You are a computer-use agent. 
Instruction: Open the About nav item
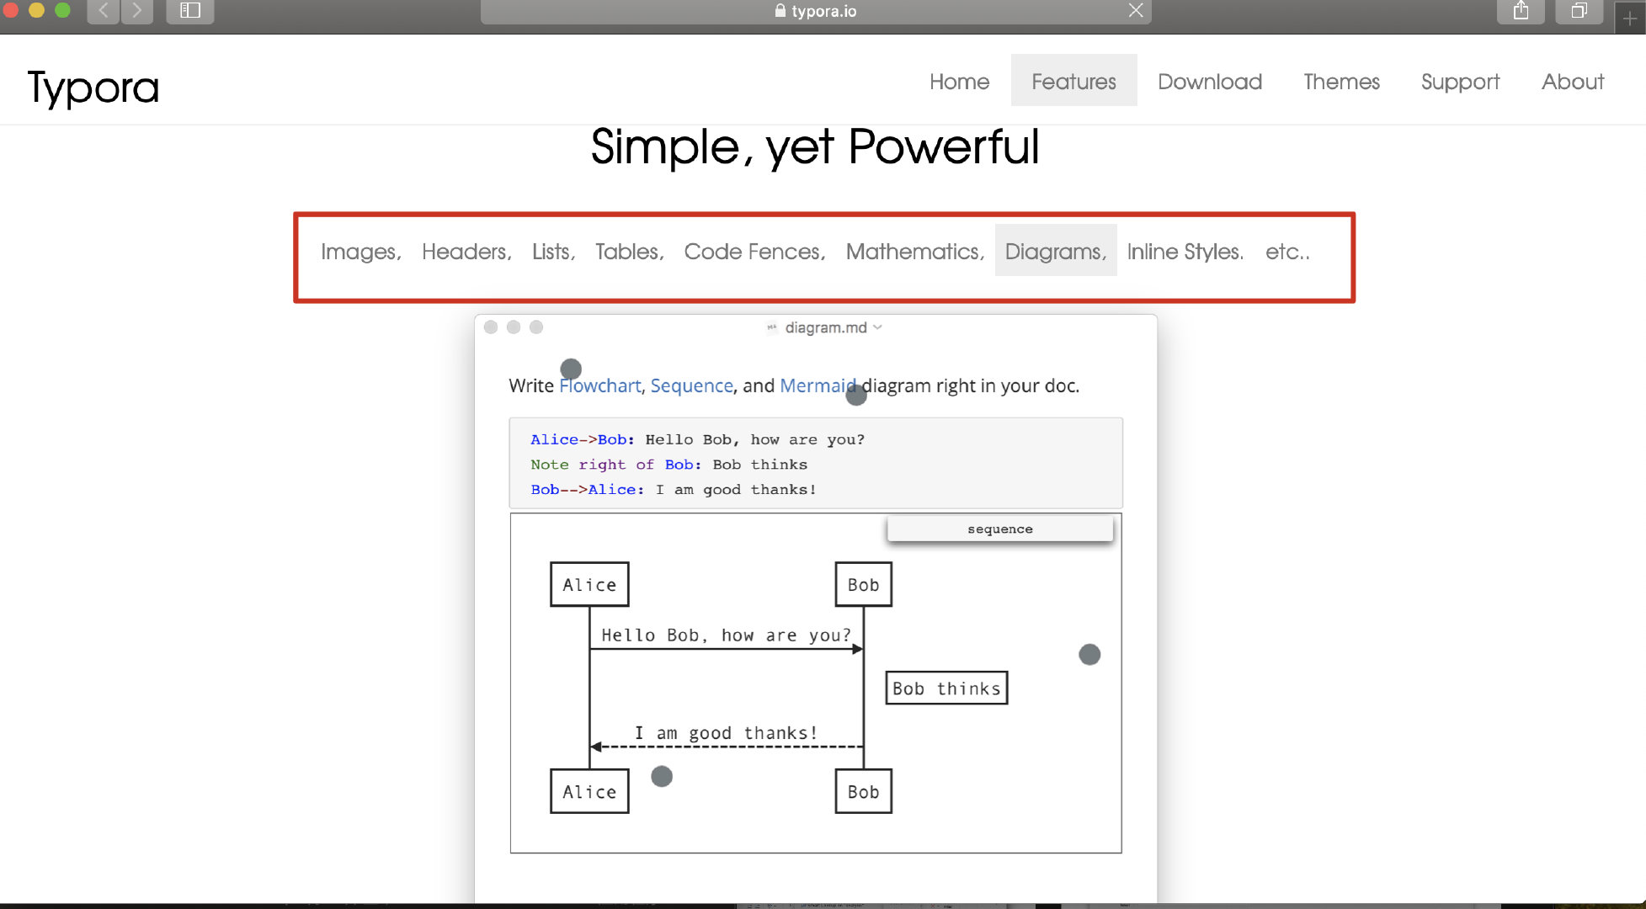coord(1573,81)
